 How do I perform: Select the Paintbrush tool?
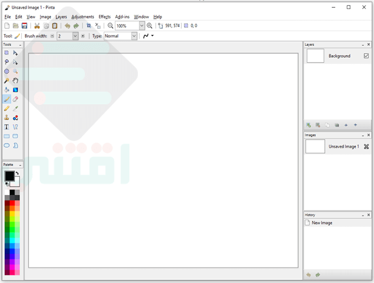(6, 99)
